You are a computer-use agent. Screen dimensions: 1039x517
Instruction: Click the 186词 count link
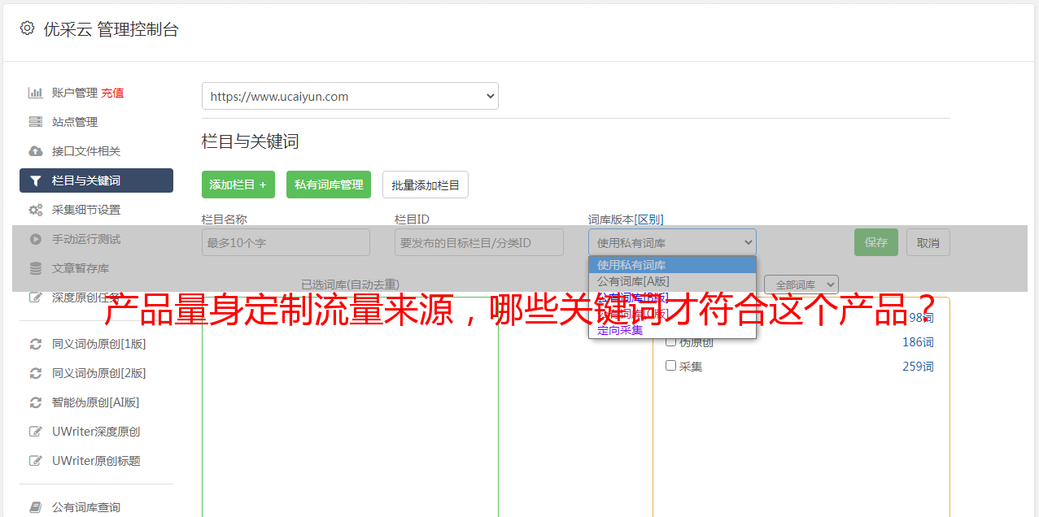[x=918, y=342]
